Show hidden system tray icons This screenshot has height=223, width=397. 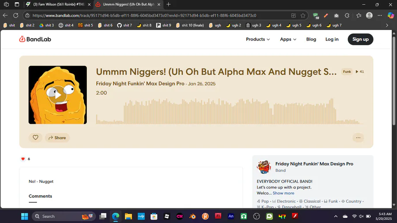(336, 216)
